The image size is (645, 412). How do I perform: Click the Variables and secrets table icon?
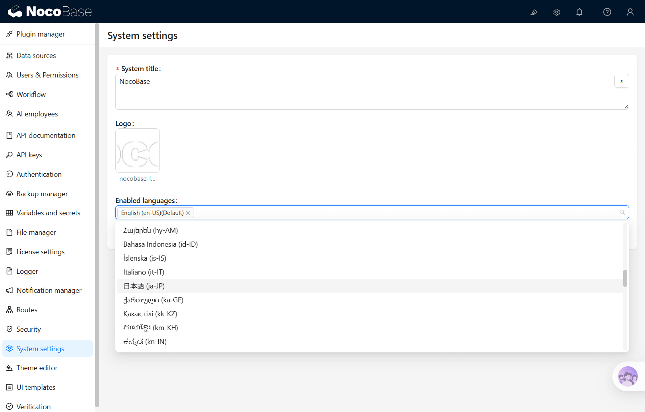coord(10,213)
